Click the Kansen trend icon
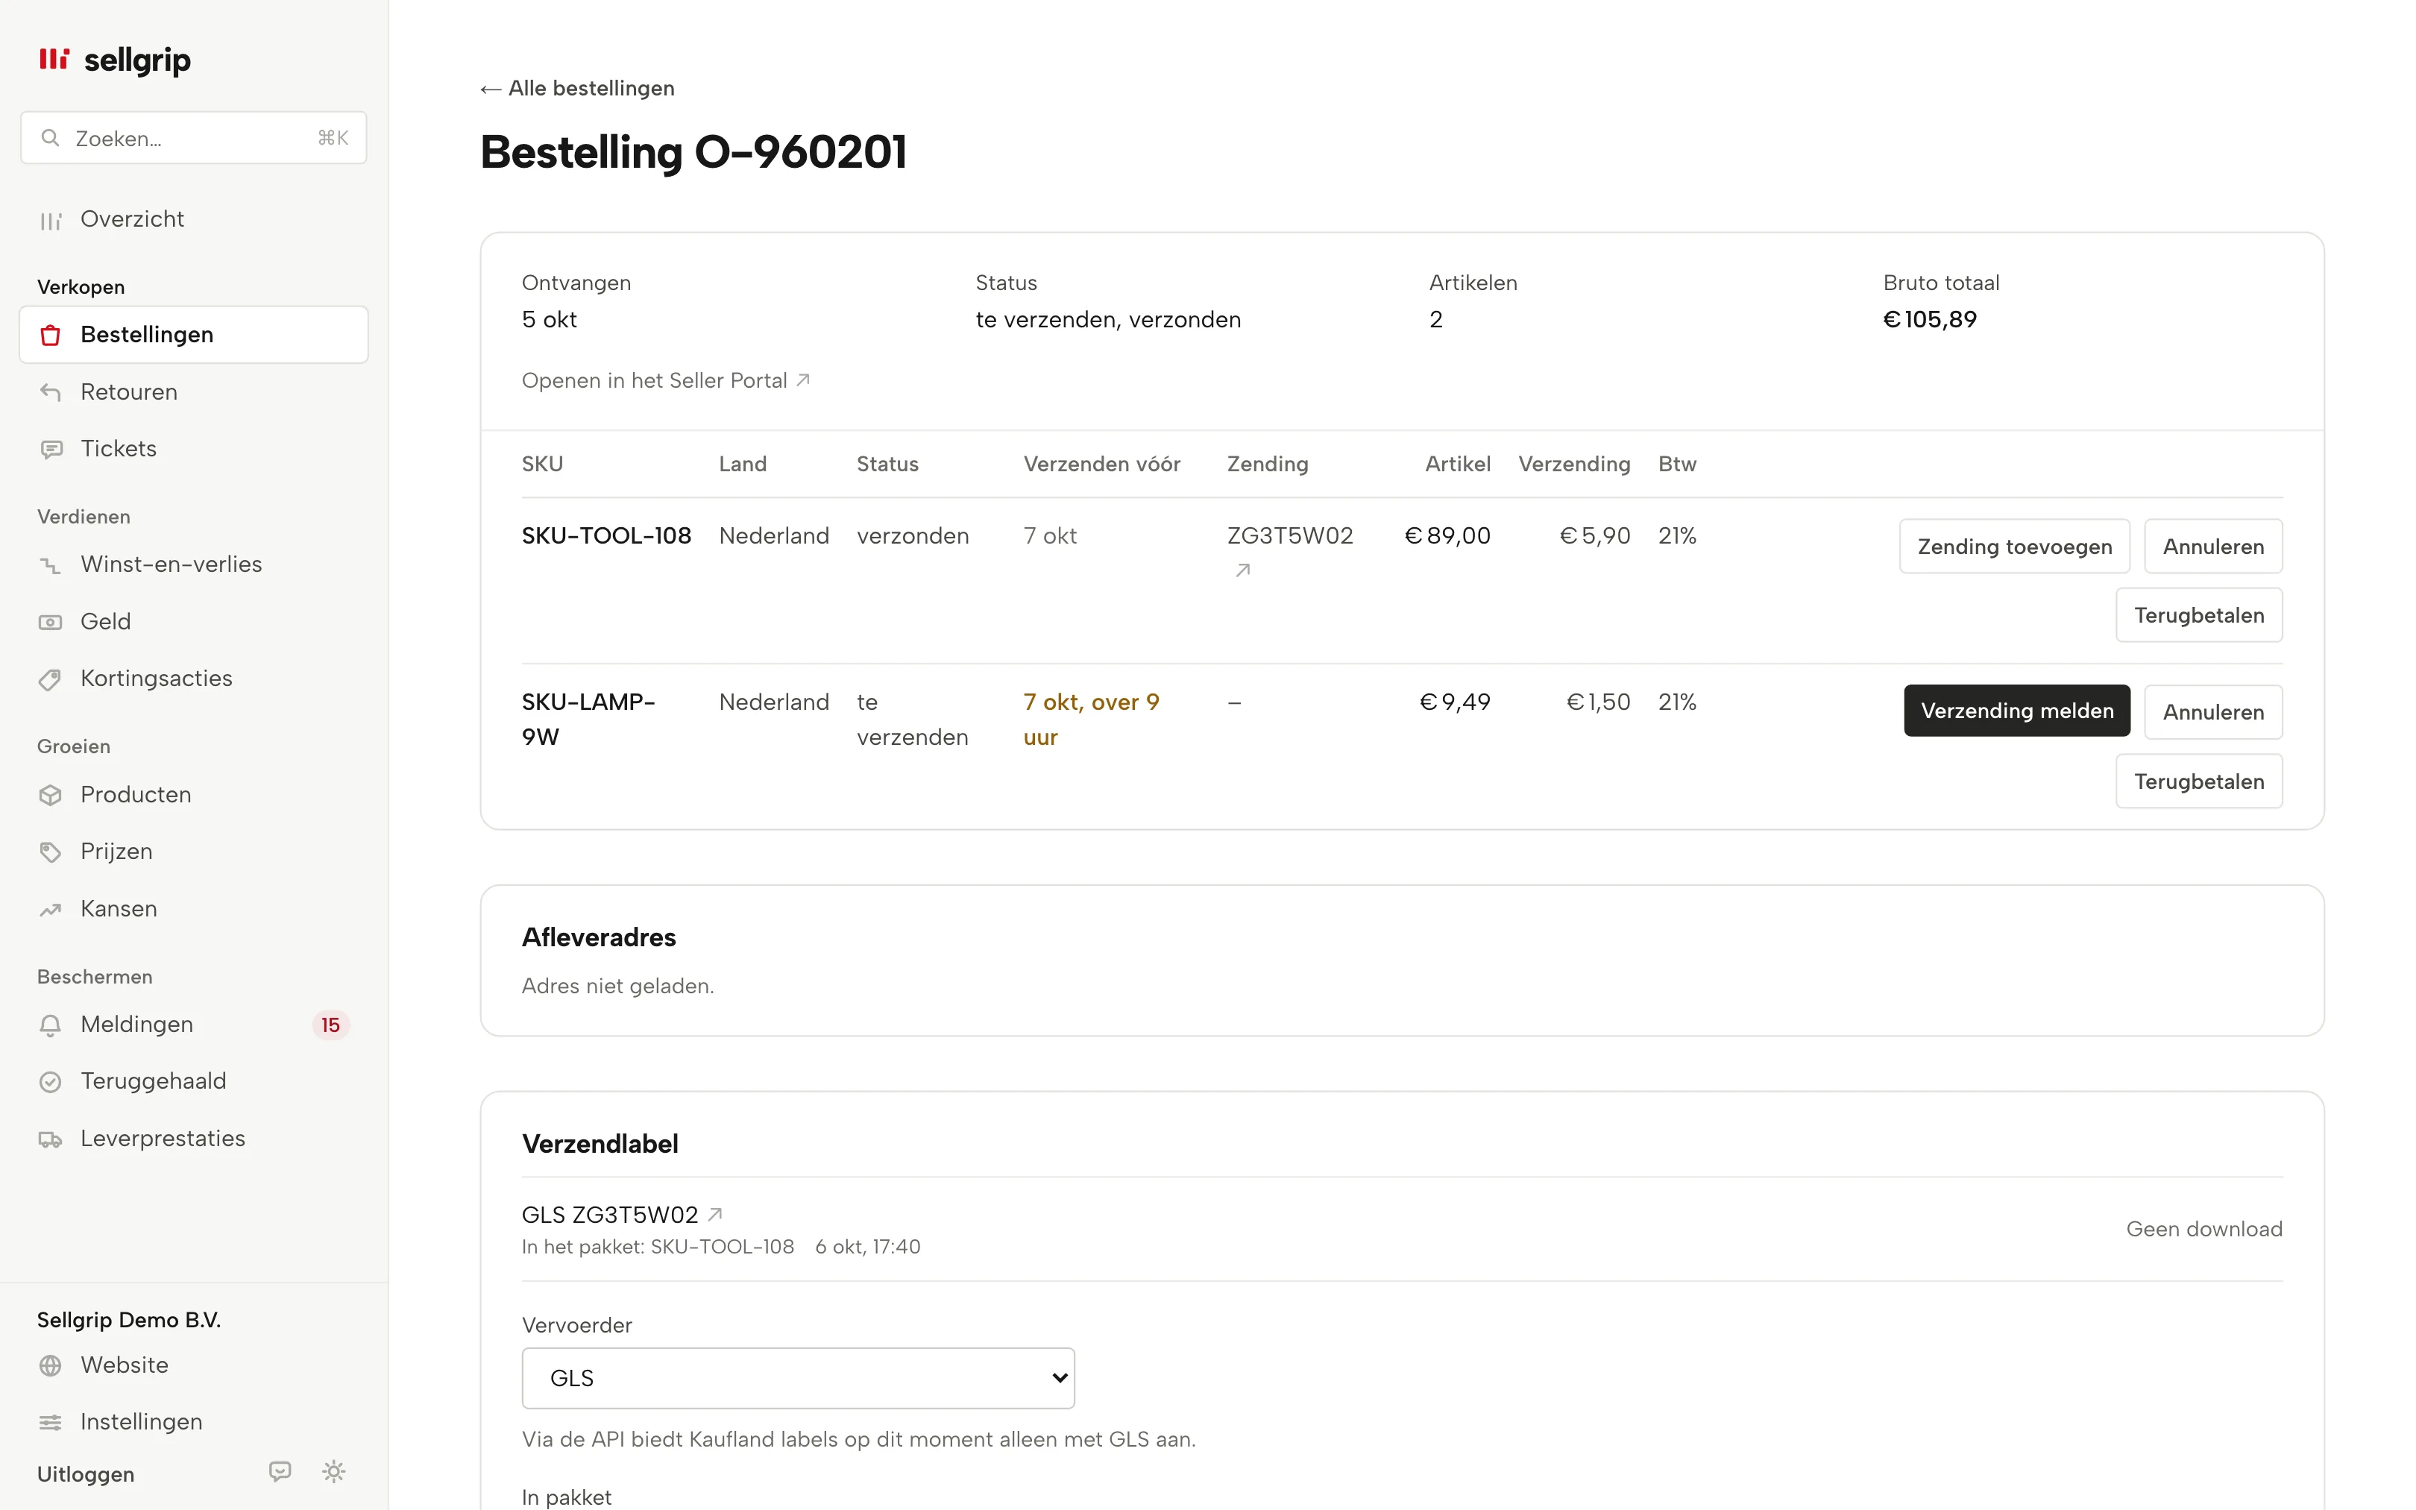 point(51,910)
